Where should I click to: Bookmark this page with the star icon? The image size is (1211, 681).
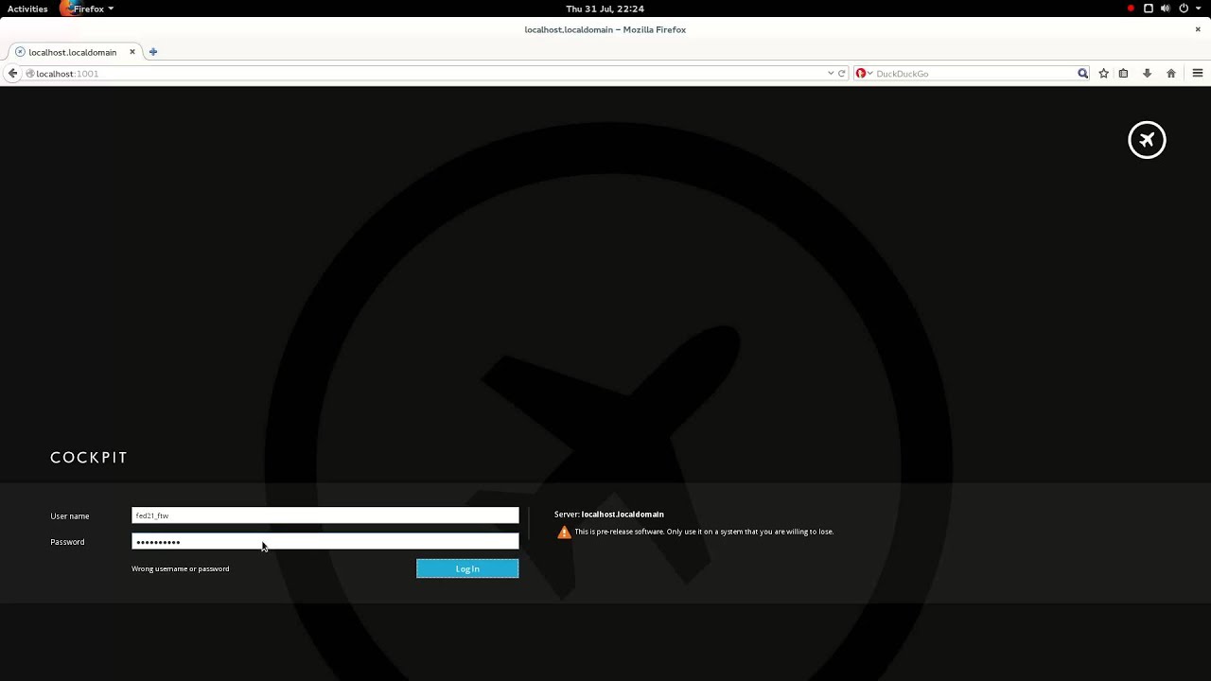[1103, 73]
